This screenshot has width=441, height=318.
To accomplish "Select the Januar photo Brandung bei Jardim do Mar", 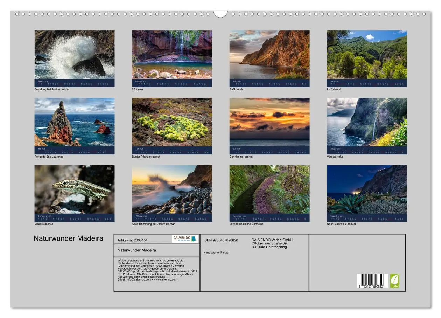I will click(74, 54).
